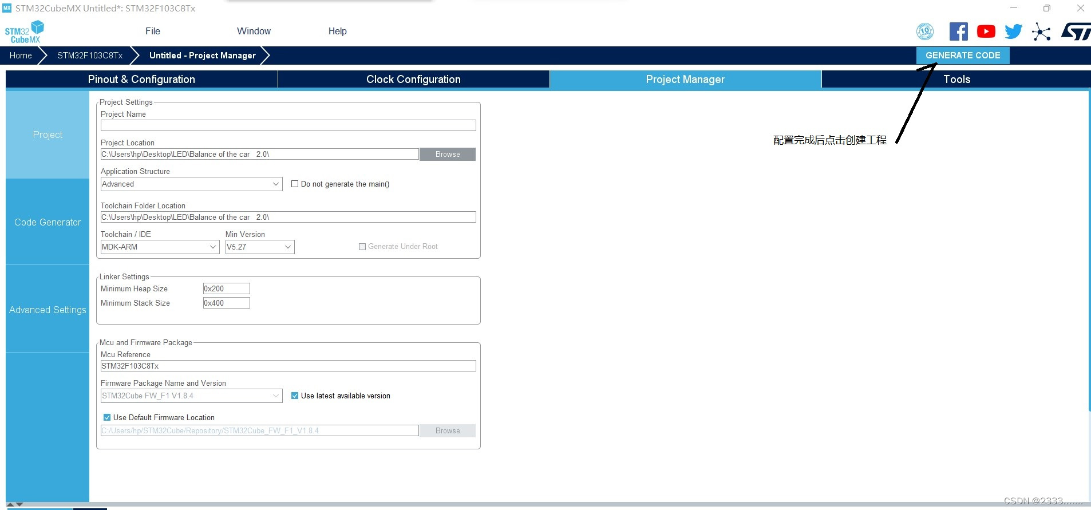The image size is (1091, 510).
Task: Open the Project side section
Action: [48, 135]
